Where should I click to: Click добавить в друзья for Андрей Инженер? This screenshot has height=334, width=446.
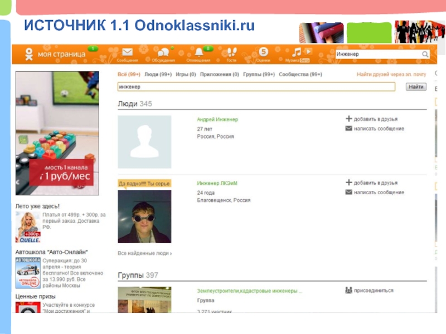tap(375, 119)
